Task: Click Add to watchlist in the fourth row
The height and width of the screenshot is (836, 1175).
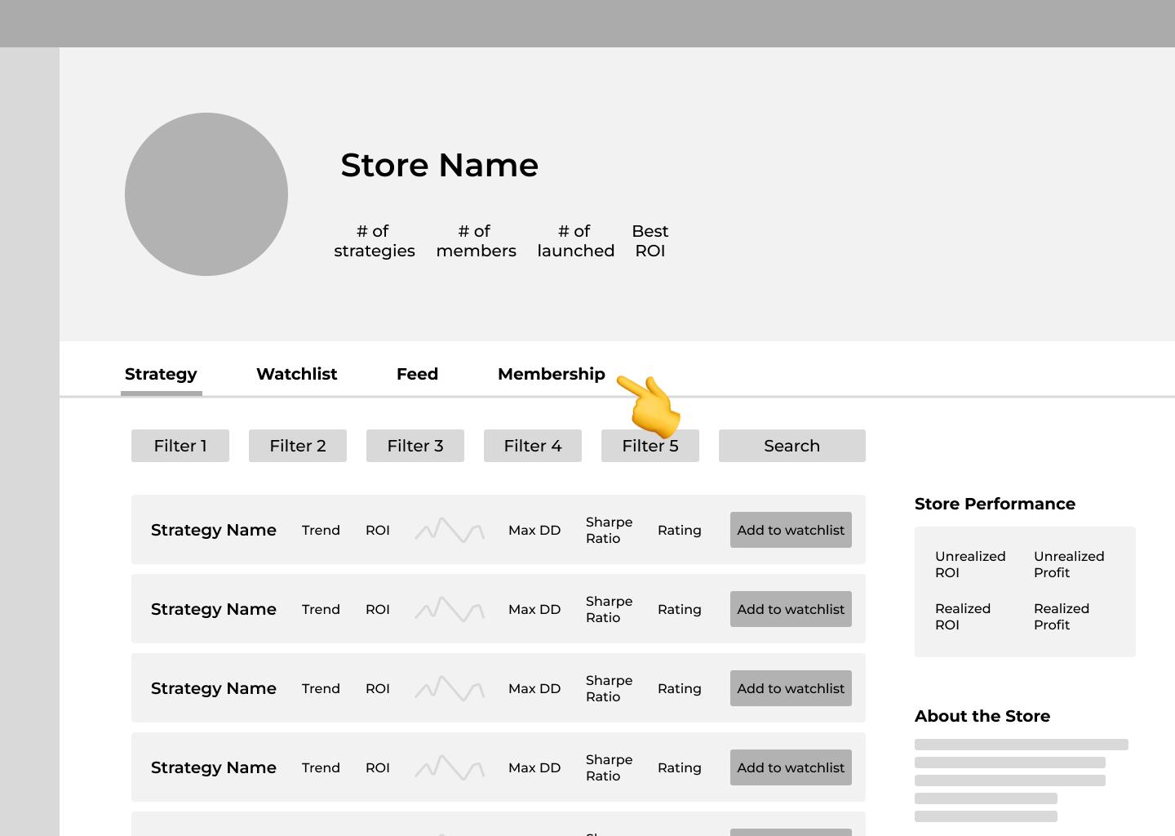Action: pyautogui.click(x=791, y=767)
